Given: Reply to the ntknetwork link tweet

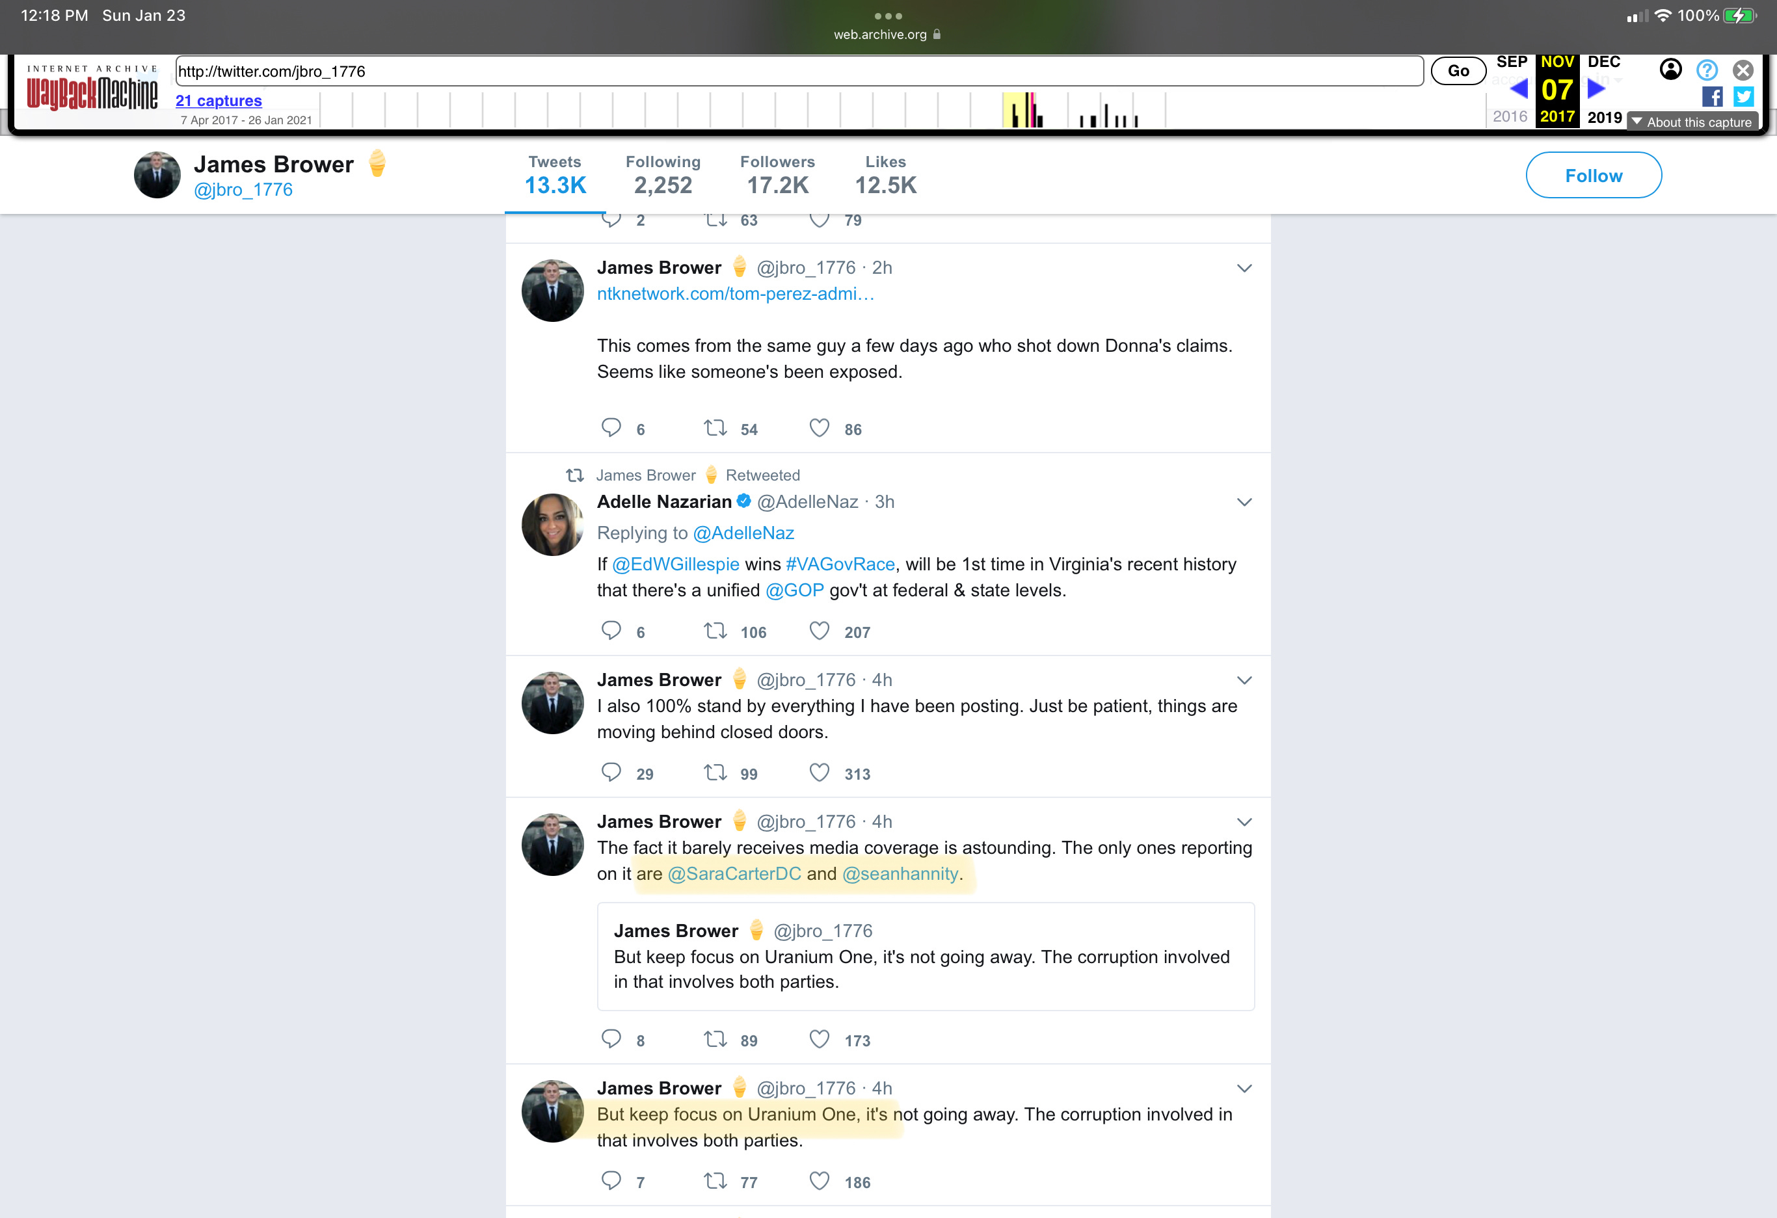Looking at the screenshot, I should pos(611,428).
